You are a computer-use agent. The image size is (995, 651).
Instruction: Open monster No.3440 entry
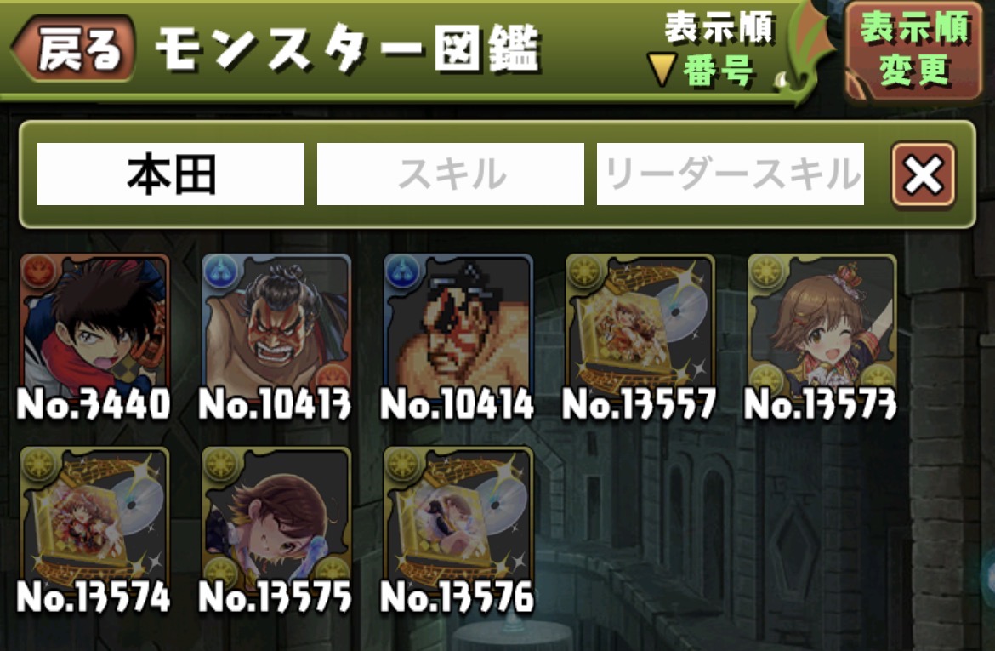(94, 325)
